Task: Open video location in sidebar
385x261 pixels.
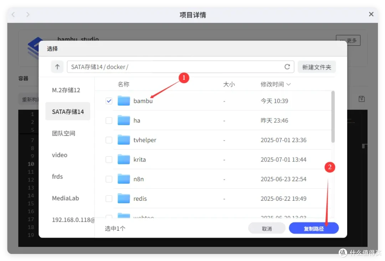Action: [60, 155]
